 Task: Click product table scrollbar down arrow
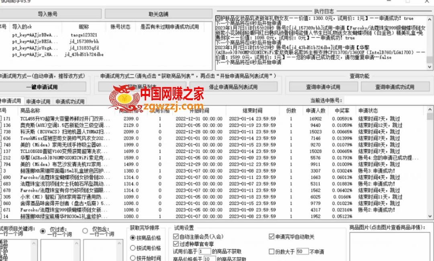pos(430,216)
